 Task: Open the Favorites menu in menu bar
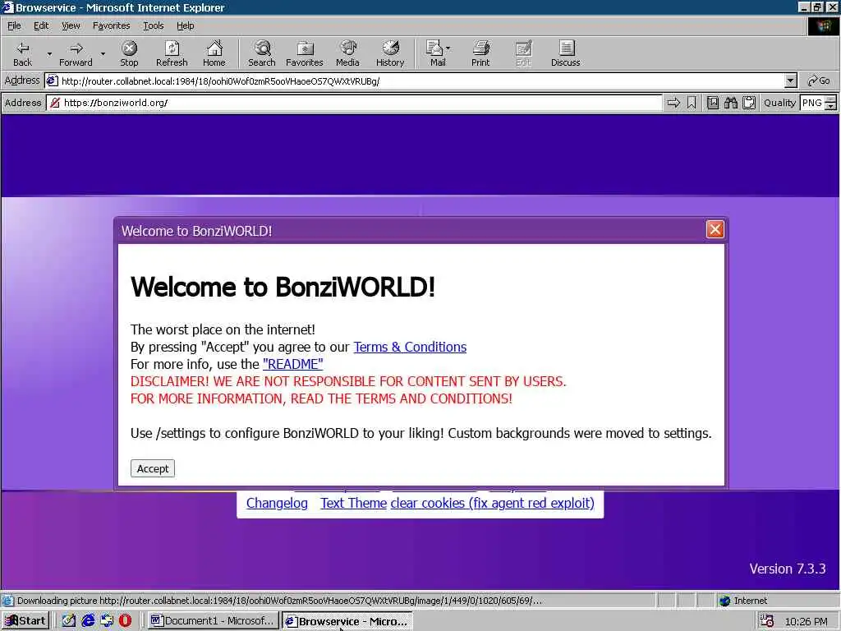111,25
